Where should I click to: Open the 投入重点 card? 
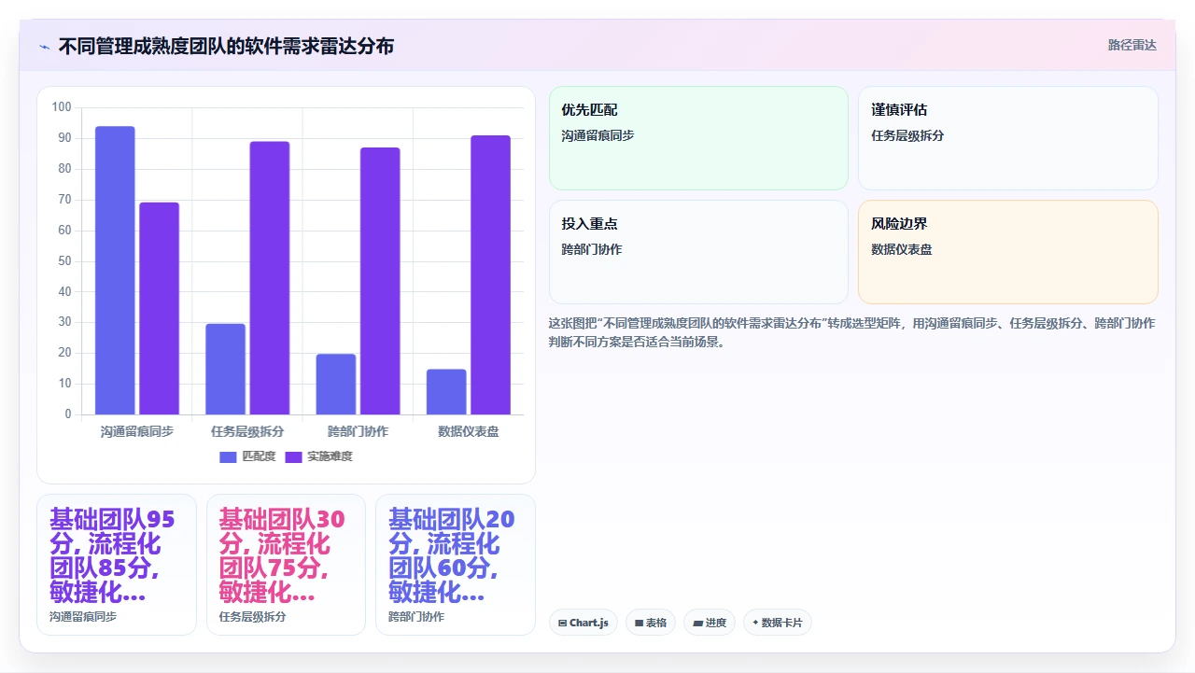pyautogui.click(x=698, y=252)
